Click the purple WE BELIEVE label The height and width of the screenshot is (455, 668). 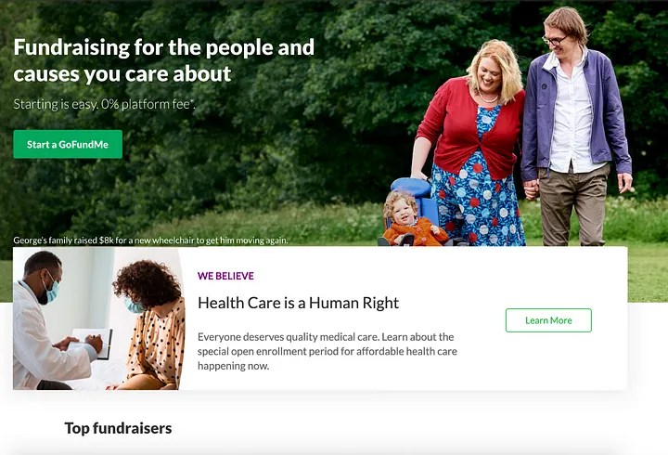225,276
